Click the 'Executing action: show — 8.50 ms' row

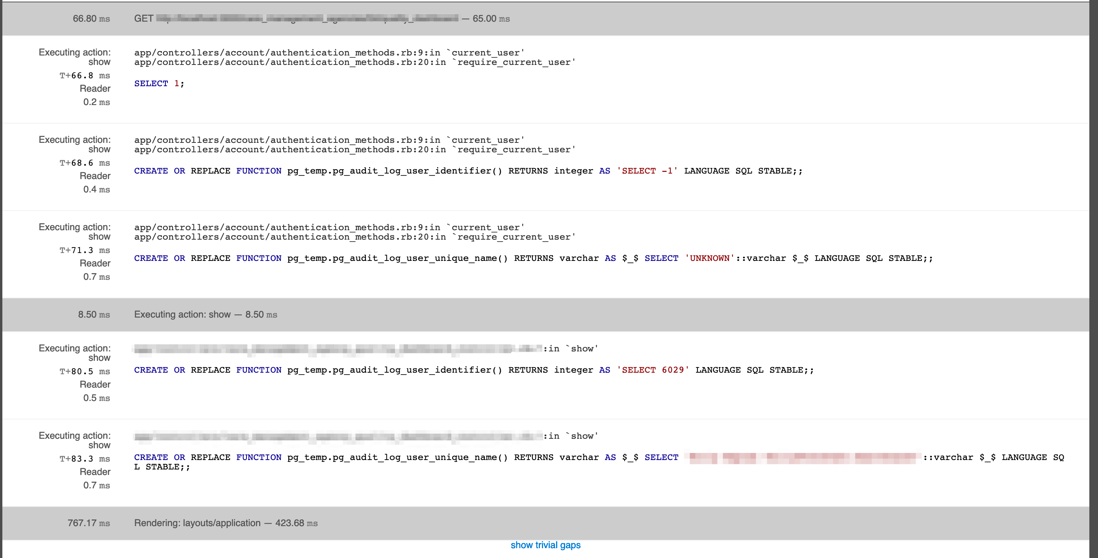pos(206,314)
